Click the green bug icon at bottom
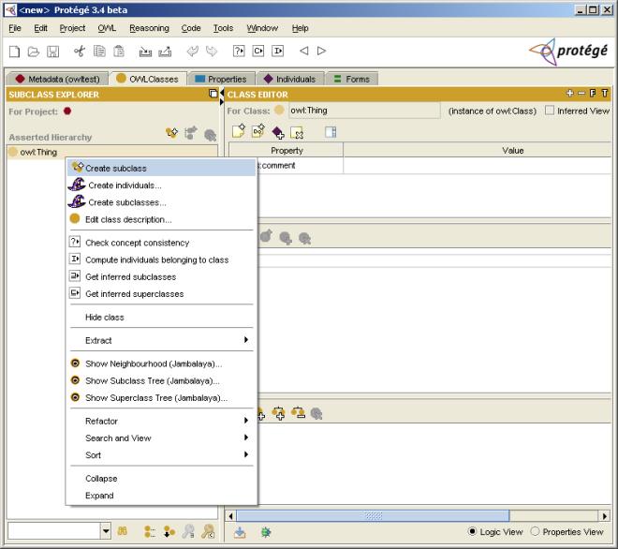Image resolution: width=618 pixels, height=549 pixels. (266, 532)
